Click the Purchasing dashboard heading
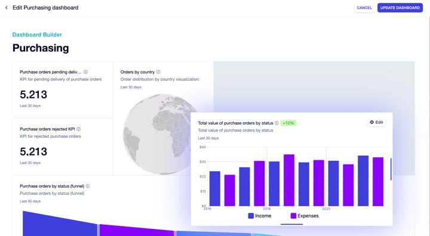This screenshot has height=236, width=430. (41, 48)
